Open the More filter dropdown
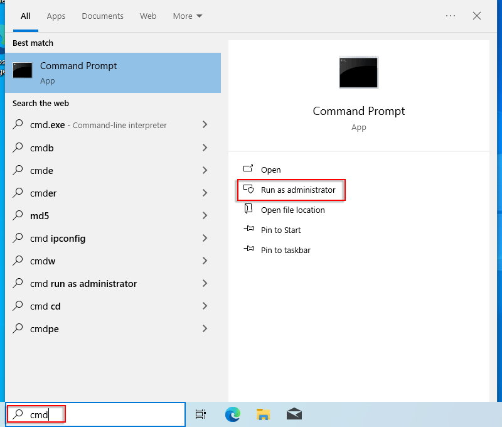The height and width of the screenshot is (427, 502). pyautogui.click(x=188, y=16)
